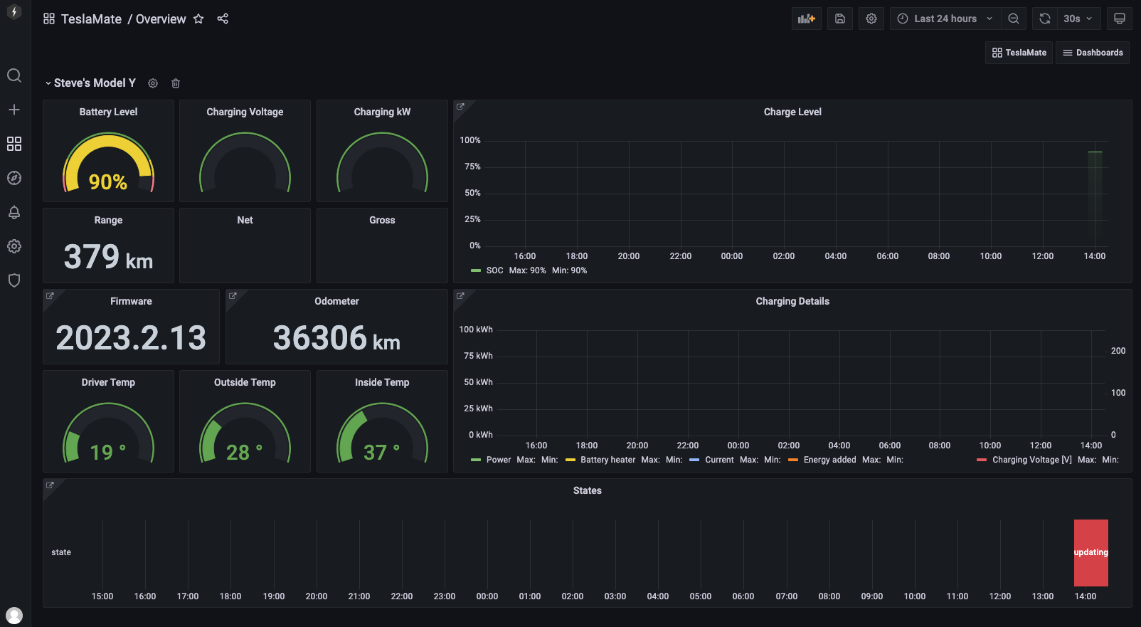Click the Add panel icon
This screenshot has height=627, width=1141.
pos(807,19)
